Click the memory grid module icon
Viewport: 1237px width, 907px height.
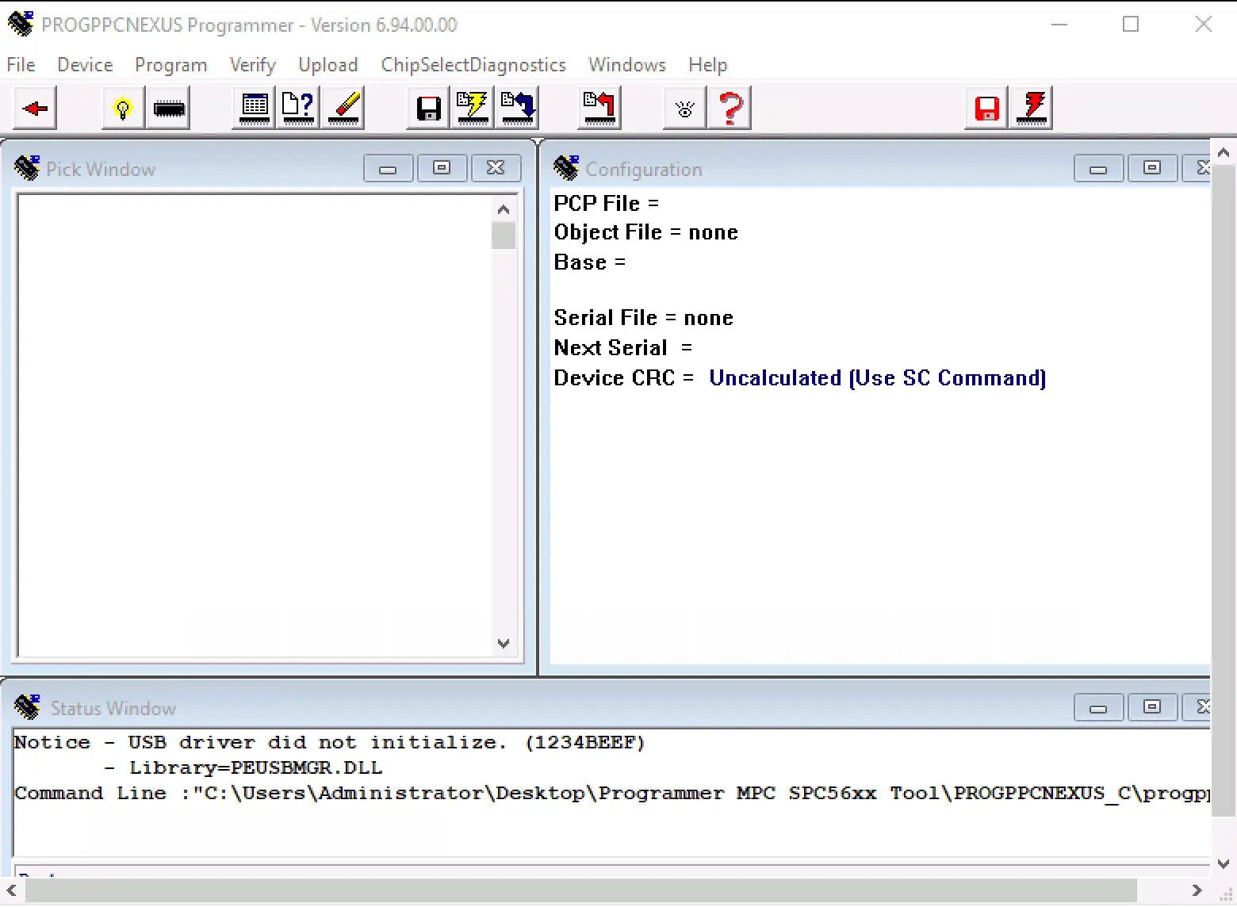[255, 108]
